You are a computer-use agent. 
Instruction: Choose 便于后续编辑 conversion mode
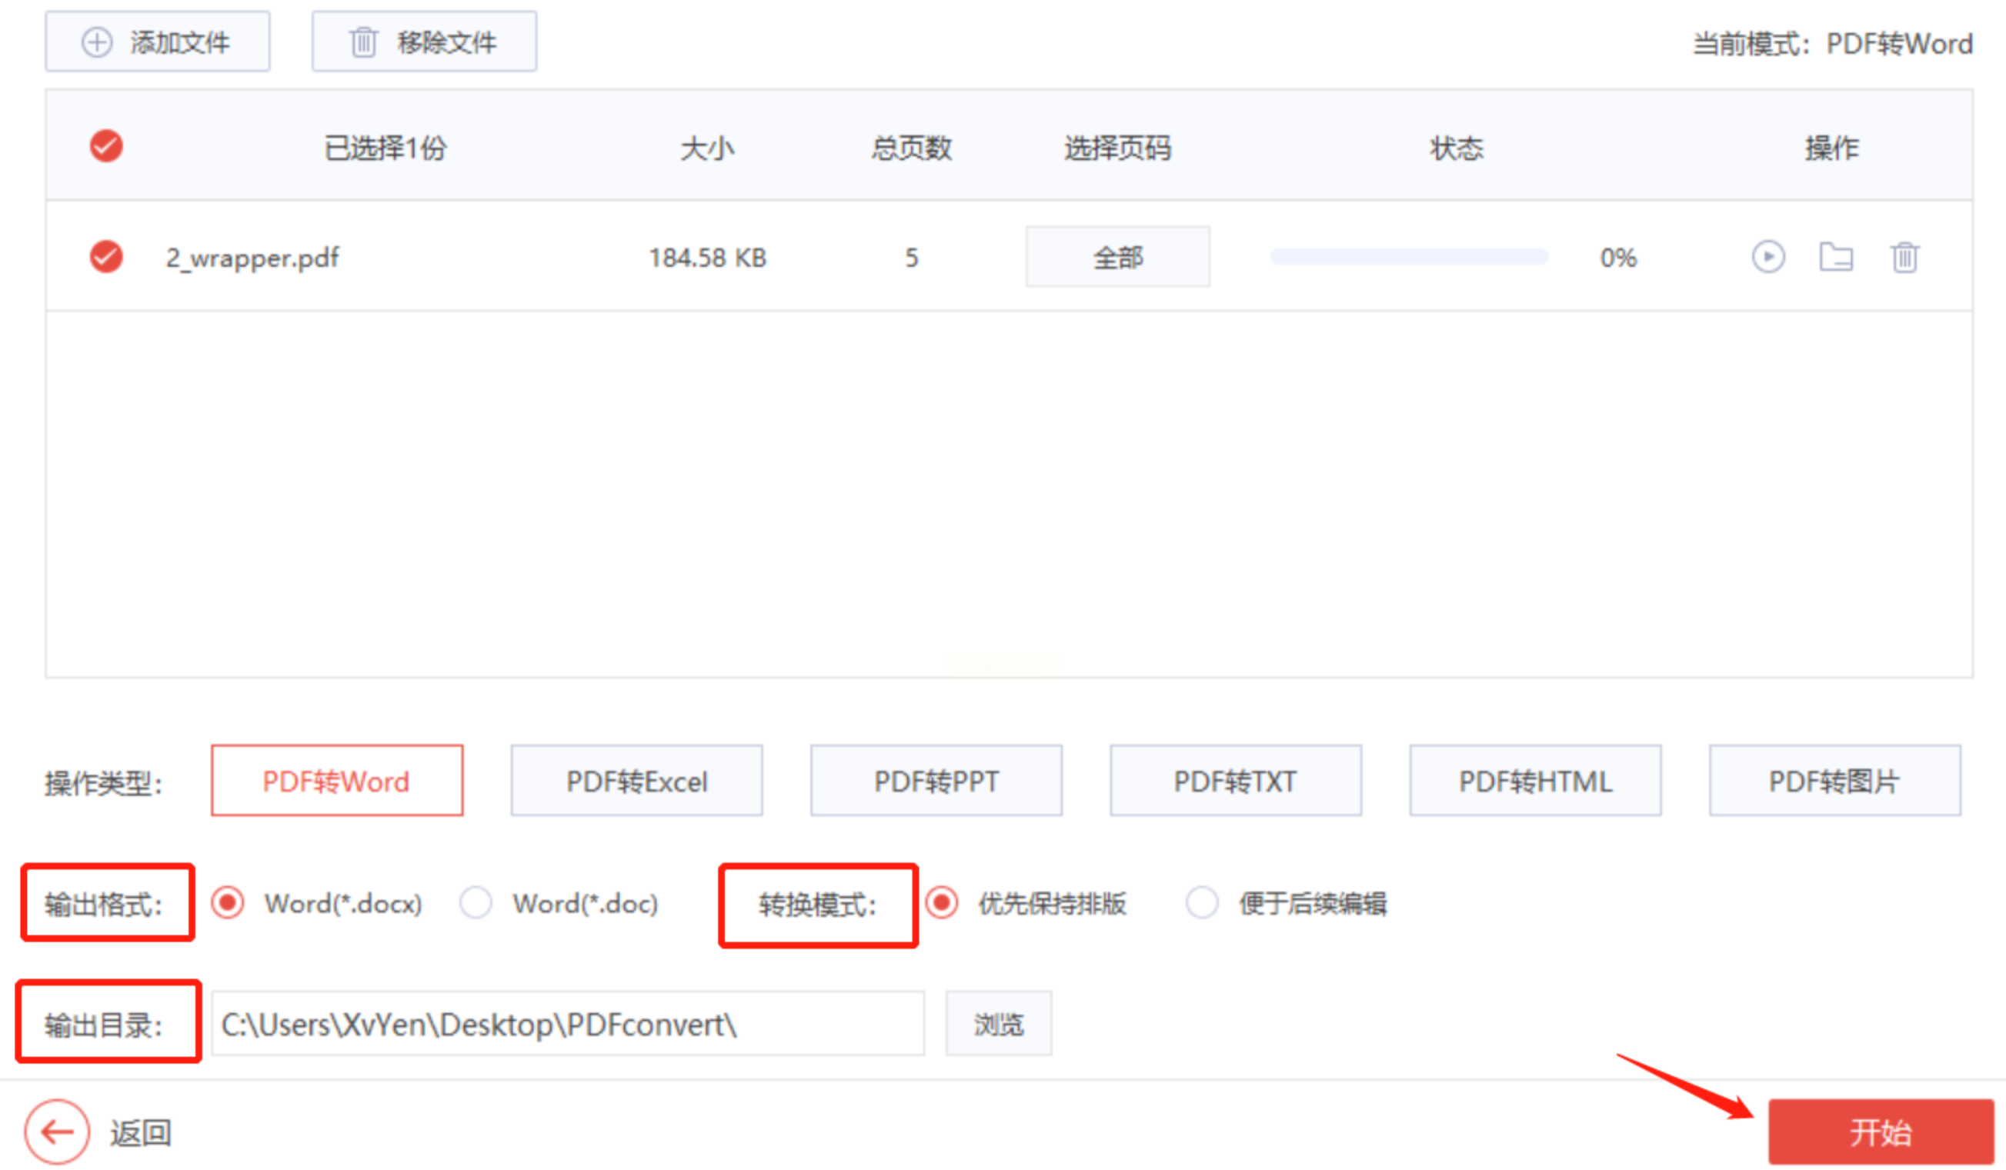pos(1202,902)
